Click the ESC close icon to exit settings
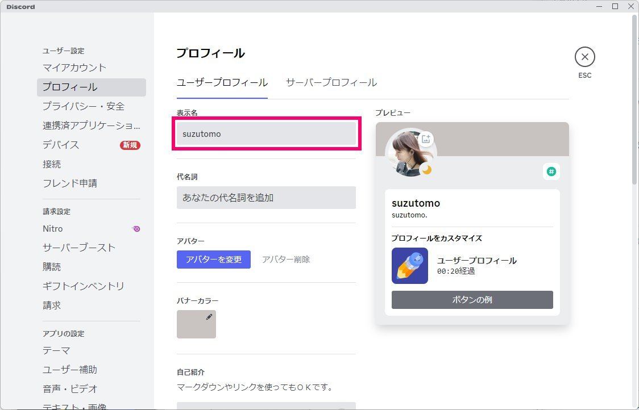 click(x=584, y=56)
